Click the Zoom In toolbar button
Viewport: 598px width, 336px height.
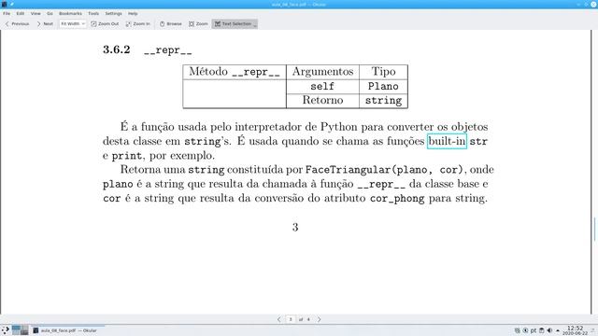(137, 23)
